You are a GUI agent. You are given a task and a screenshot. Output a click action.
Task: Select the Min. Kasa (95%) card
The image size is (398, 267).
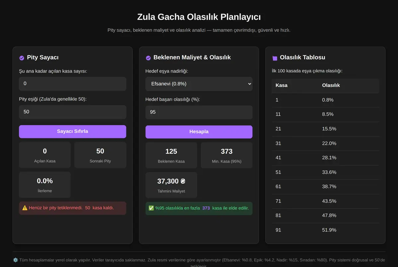point(227,155)
